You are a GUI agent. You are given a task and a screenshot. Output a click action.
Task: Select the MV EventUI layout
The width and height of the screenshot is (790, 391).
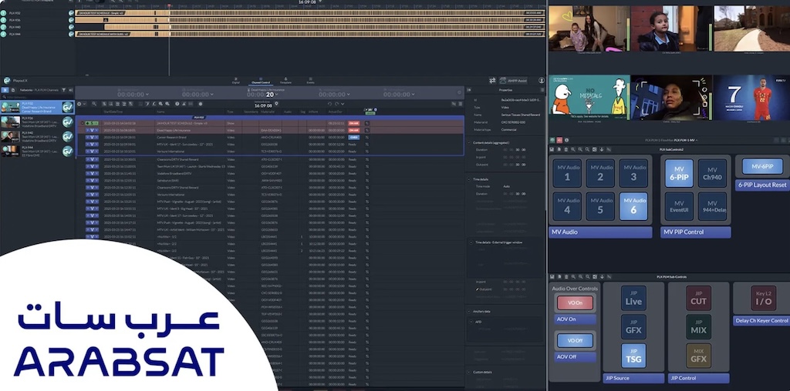click(679, 206)
